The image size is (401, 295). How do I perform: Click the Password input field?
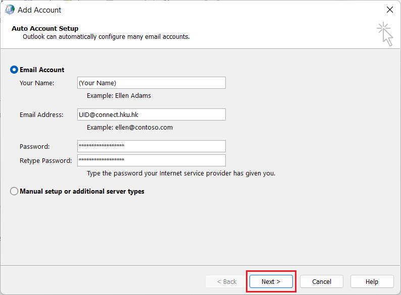[152, 146]
